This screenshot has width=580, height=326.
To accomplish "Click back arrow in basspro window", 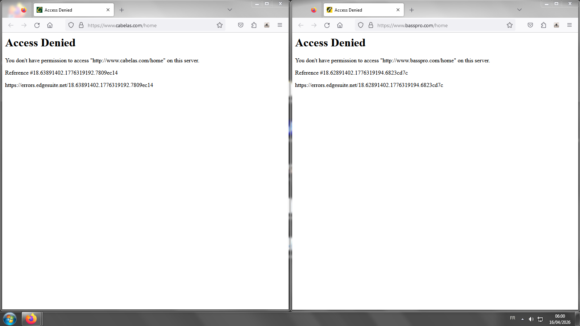I will [x=301, y=25].
